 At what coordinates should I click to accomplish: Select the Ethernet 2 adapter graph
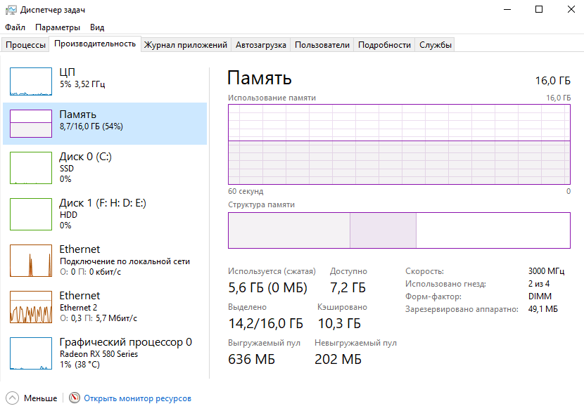[31, 308]
